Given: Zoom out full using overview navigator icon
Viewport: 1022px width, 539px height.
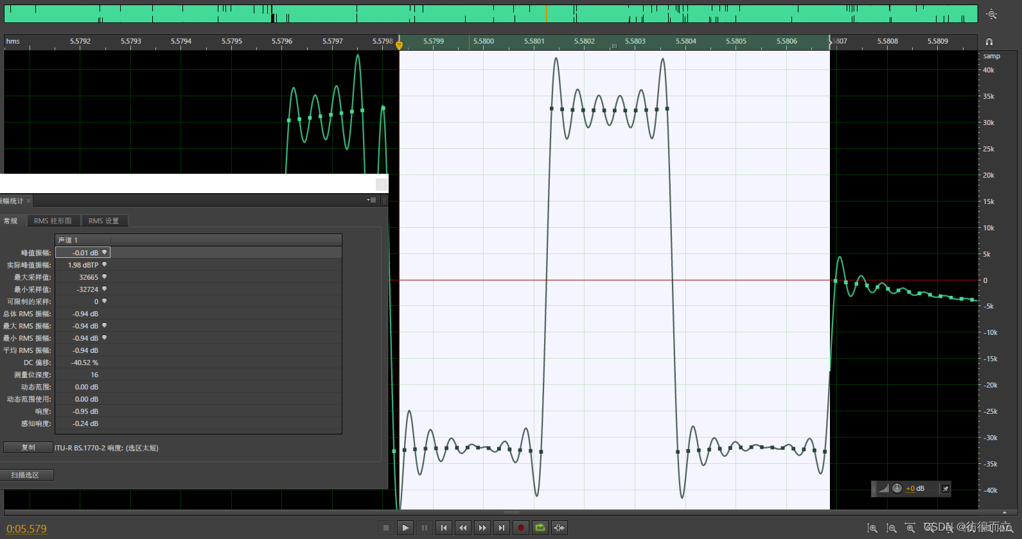Looking at the screenshot, I should [x=992, y=14].
